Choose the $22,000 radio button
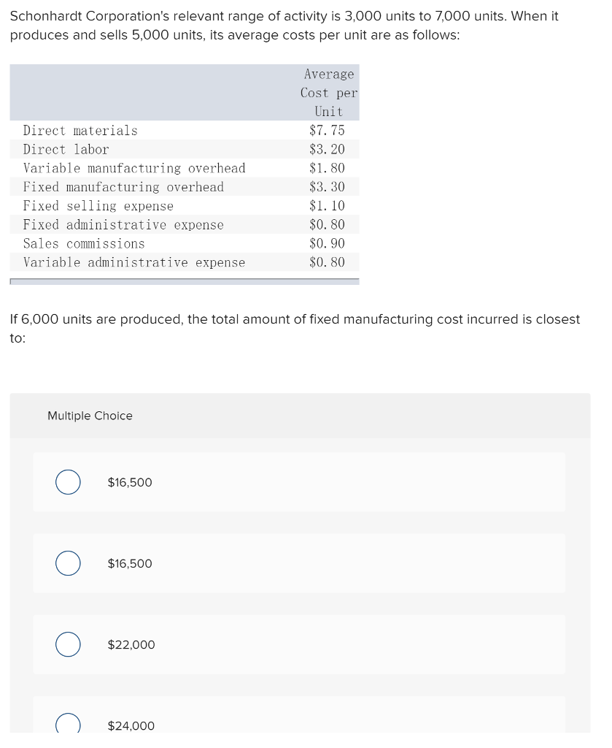The image size is (612, 748). [x=68, y=645]
